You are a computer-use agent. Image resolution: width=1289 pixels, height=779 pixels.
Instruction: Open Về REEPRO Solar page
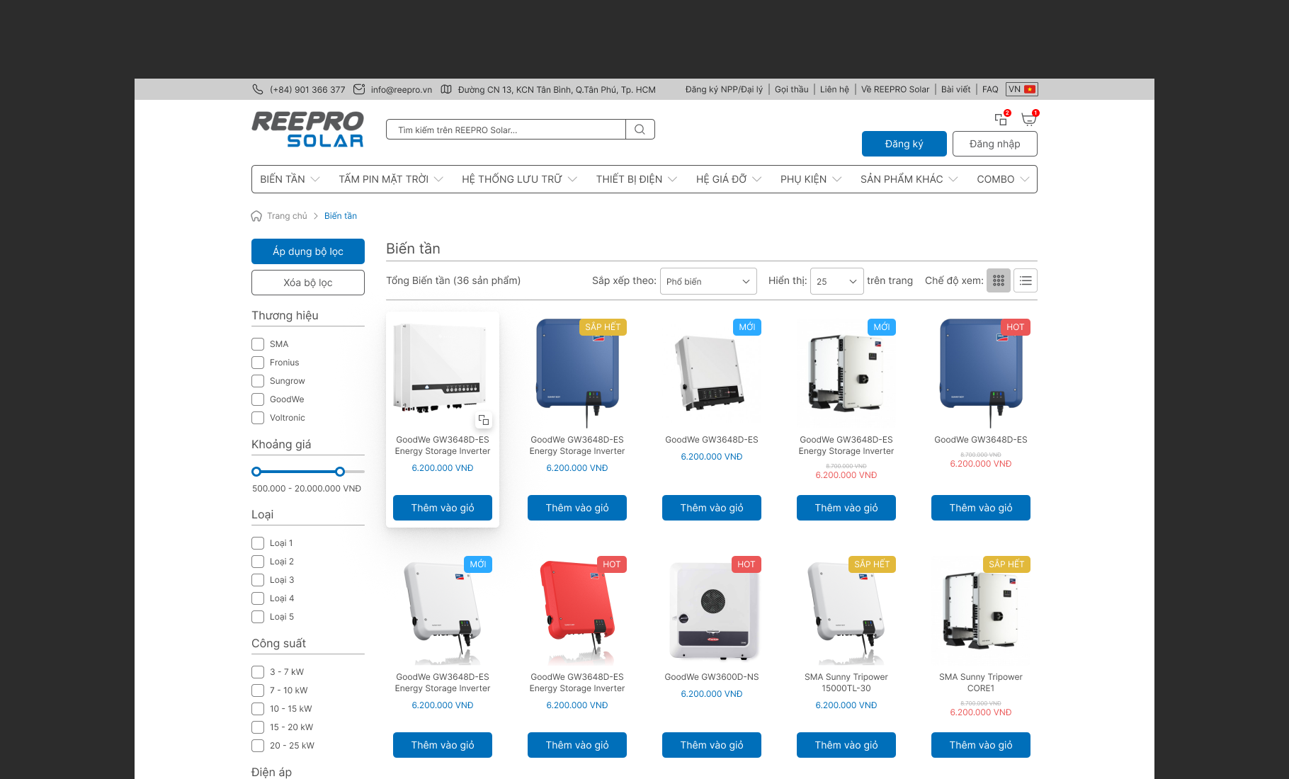(895, 89)
